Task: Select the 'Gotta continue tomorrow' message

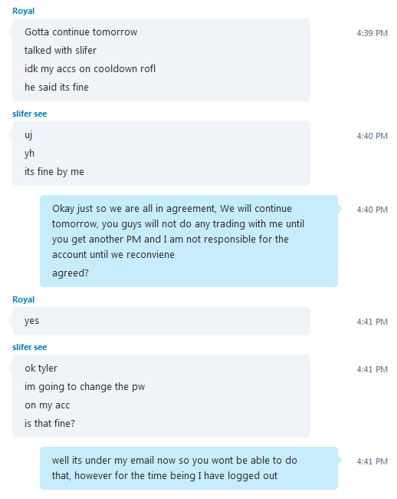Action: click(81, 31)
